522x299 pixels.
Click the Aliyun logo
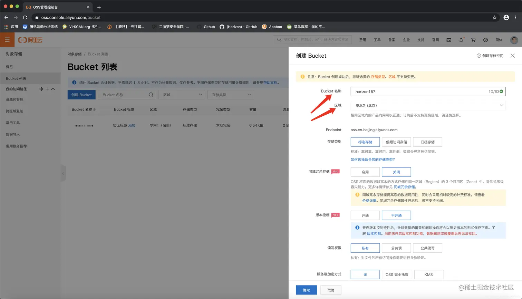(30, 40)
